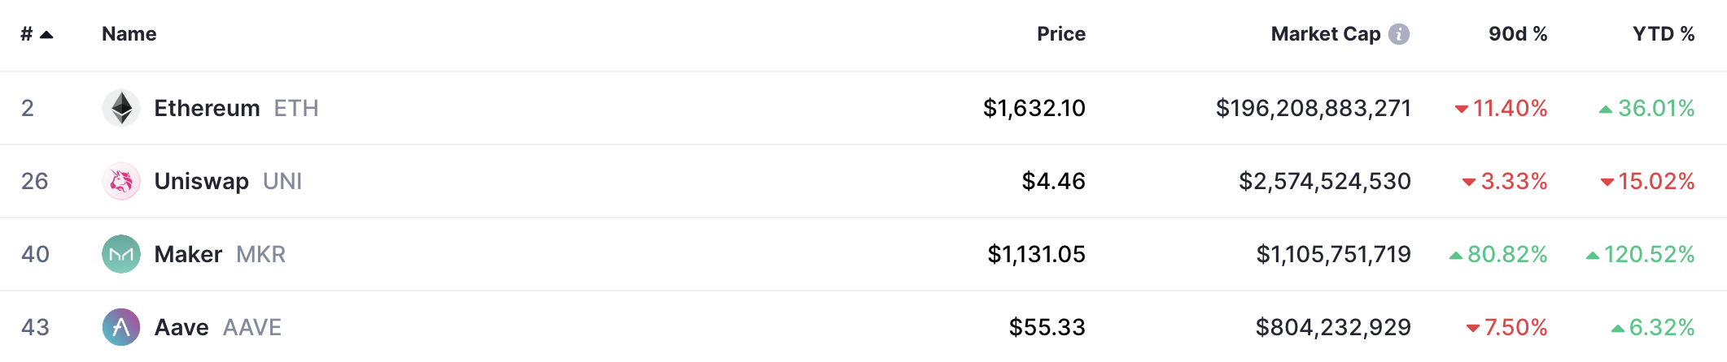1727x362 pixels.
Task: Click the MKR ticker symbol
Action: tap(260, 254)
